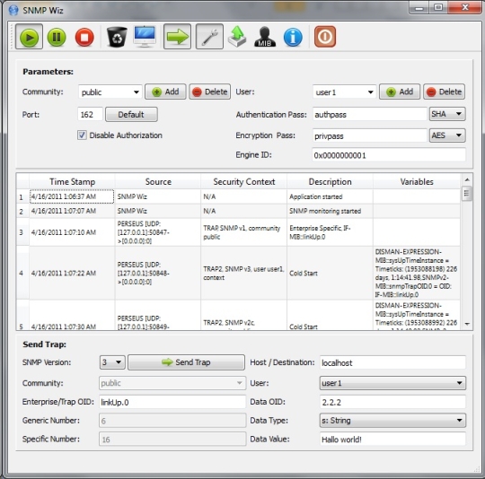
Task: Click the Port input field
Action: pyautogui.click(x=90, y=115)
